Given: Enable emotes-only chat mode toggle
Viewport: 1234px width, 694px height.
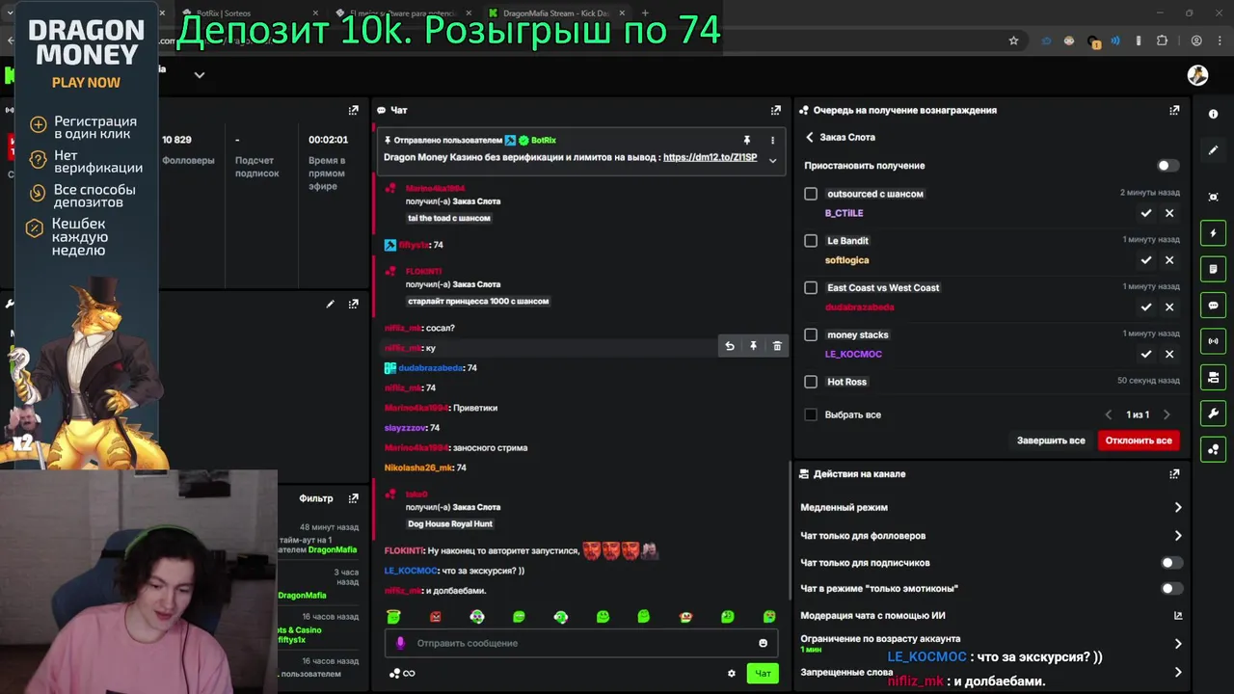Looking at the screenshot, I should point(1170,588).
